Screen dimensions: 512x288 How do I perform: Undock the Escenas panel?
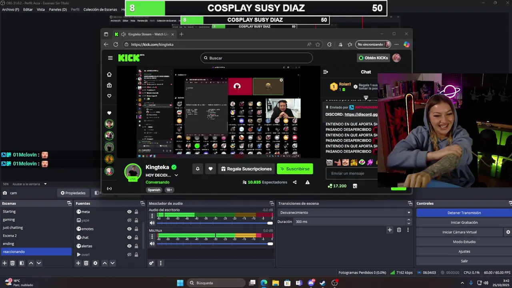[x=69, y=204]
